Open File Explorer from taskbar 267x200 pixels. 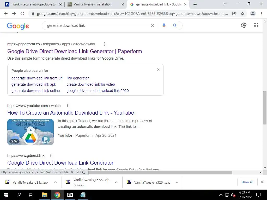pos(44,195)
